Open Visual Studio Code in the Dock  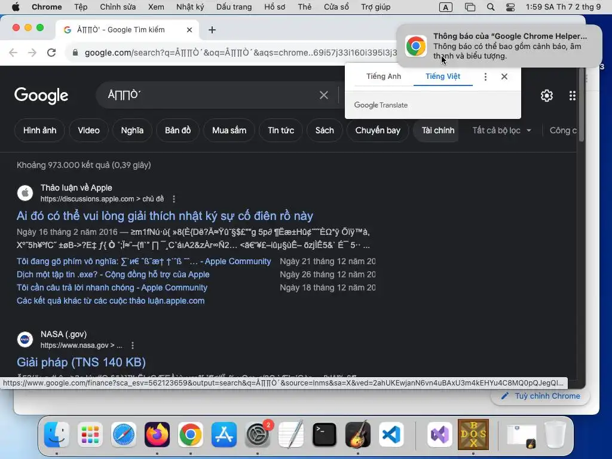coord(391,434)
